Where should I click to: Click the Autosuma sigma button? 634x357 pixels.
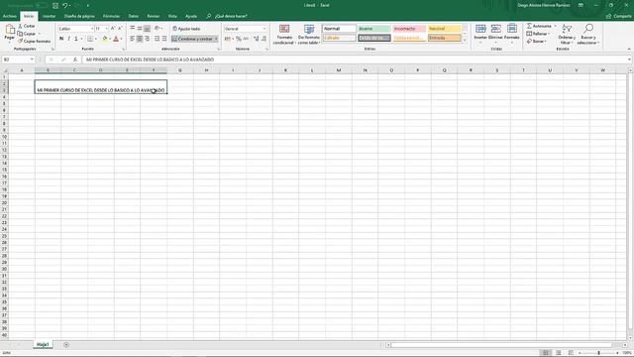point(539,26)
